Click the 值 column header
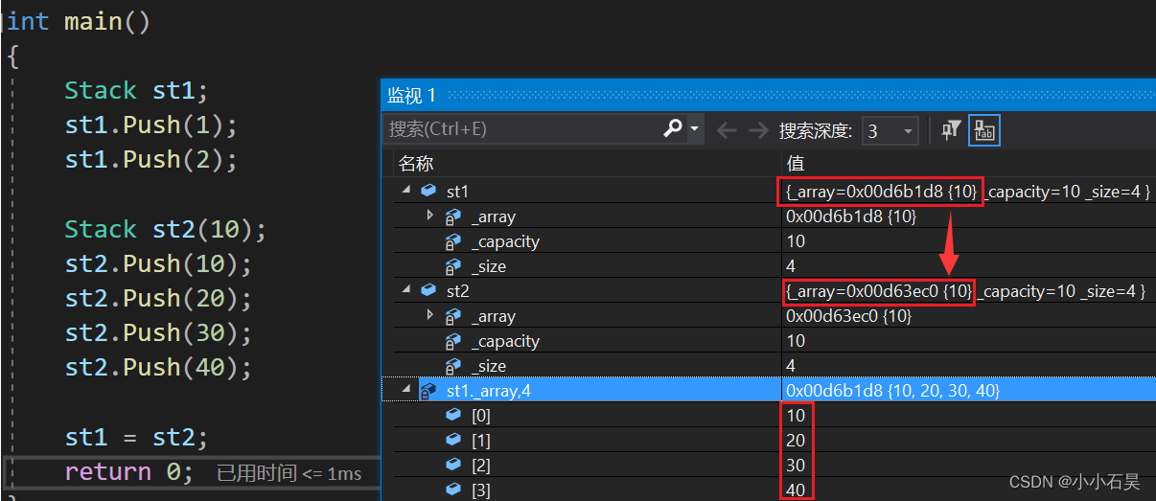1156x501 pixels. 795,163
